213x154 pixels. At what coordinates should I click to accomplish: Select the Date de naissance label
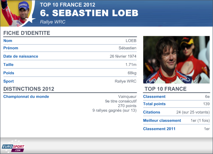[21, 56]
